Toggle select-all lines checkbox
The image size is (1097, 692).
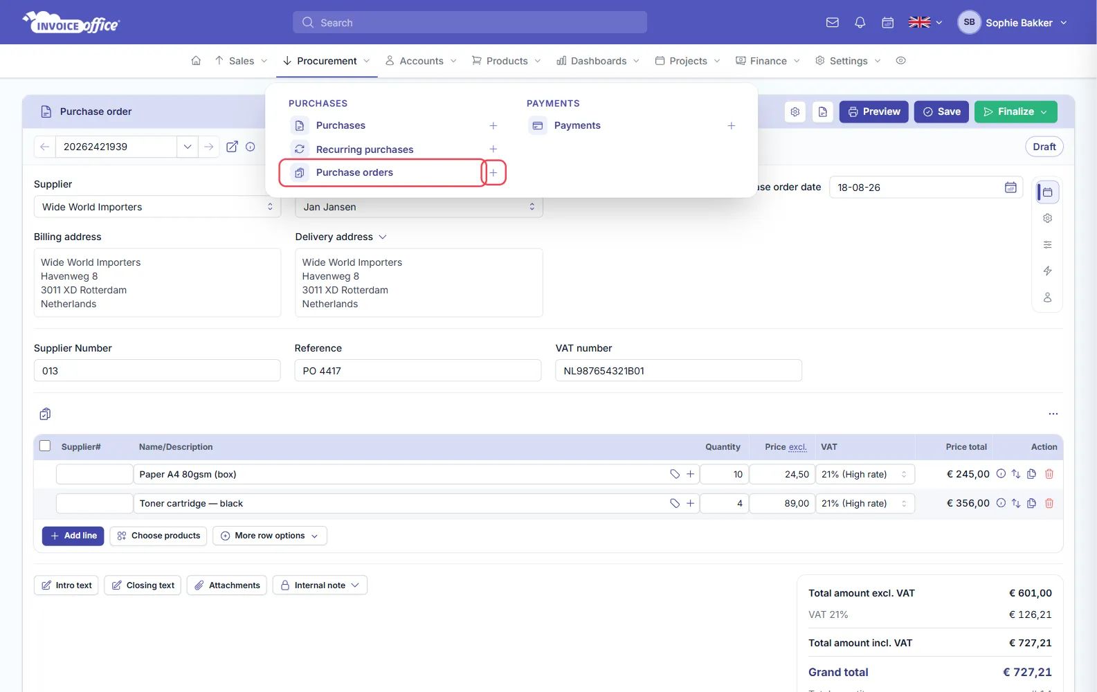click(x=45, y=446)
